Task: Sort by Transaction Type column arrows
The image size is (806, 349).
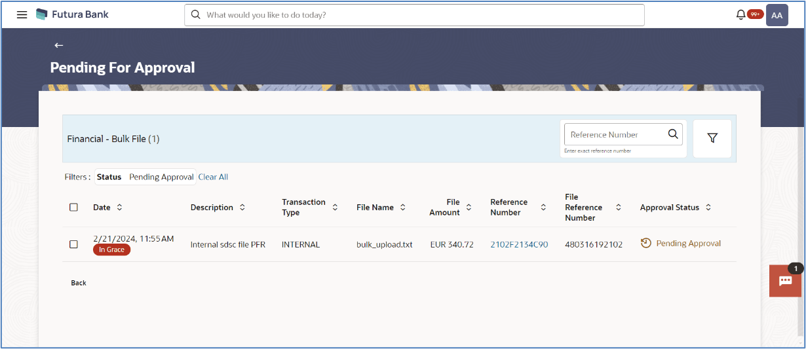Action: click(335, 207)
